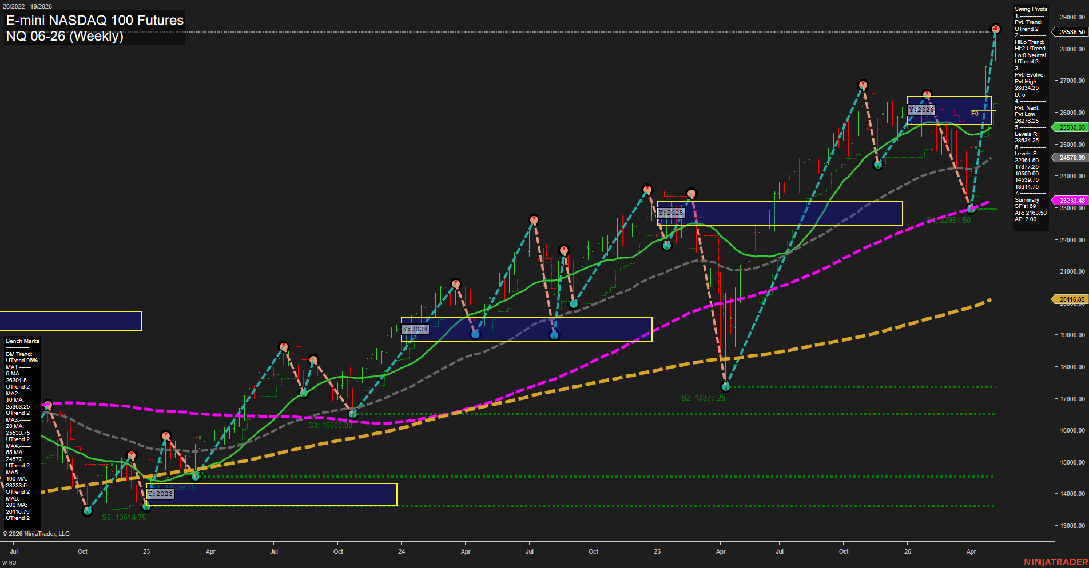Click the SP's: 69 summary line

tap(1025, 206)
